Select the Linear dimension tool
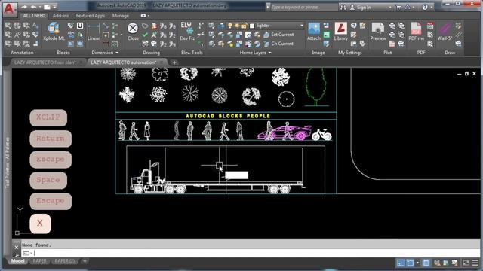Image resolution: width=483 pixels, height=271 pixels. [x=94, y=32]
